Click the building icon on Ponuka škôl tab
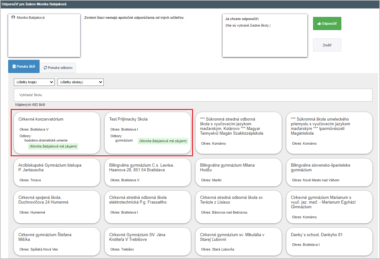Image resolution: width=380 pixels, height=259 pixels. [x=14, y=67]
